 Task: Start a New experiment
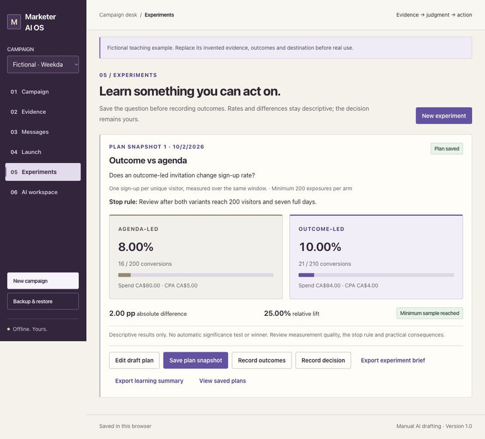(x=444, y=116)
